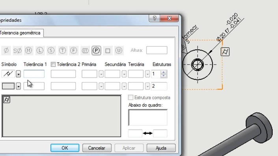Open the first row Primária dropdown
Screen dimensions: 278x156
[x=101, y=74]
